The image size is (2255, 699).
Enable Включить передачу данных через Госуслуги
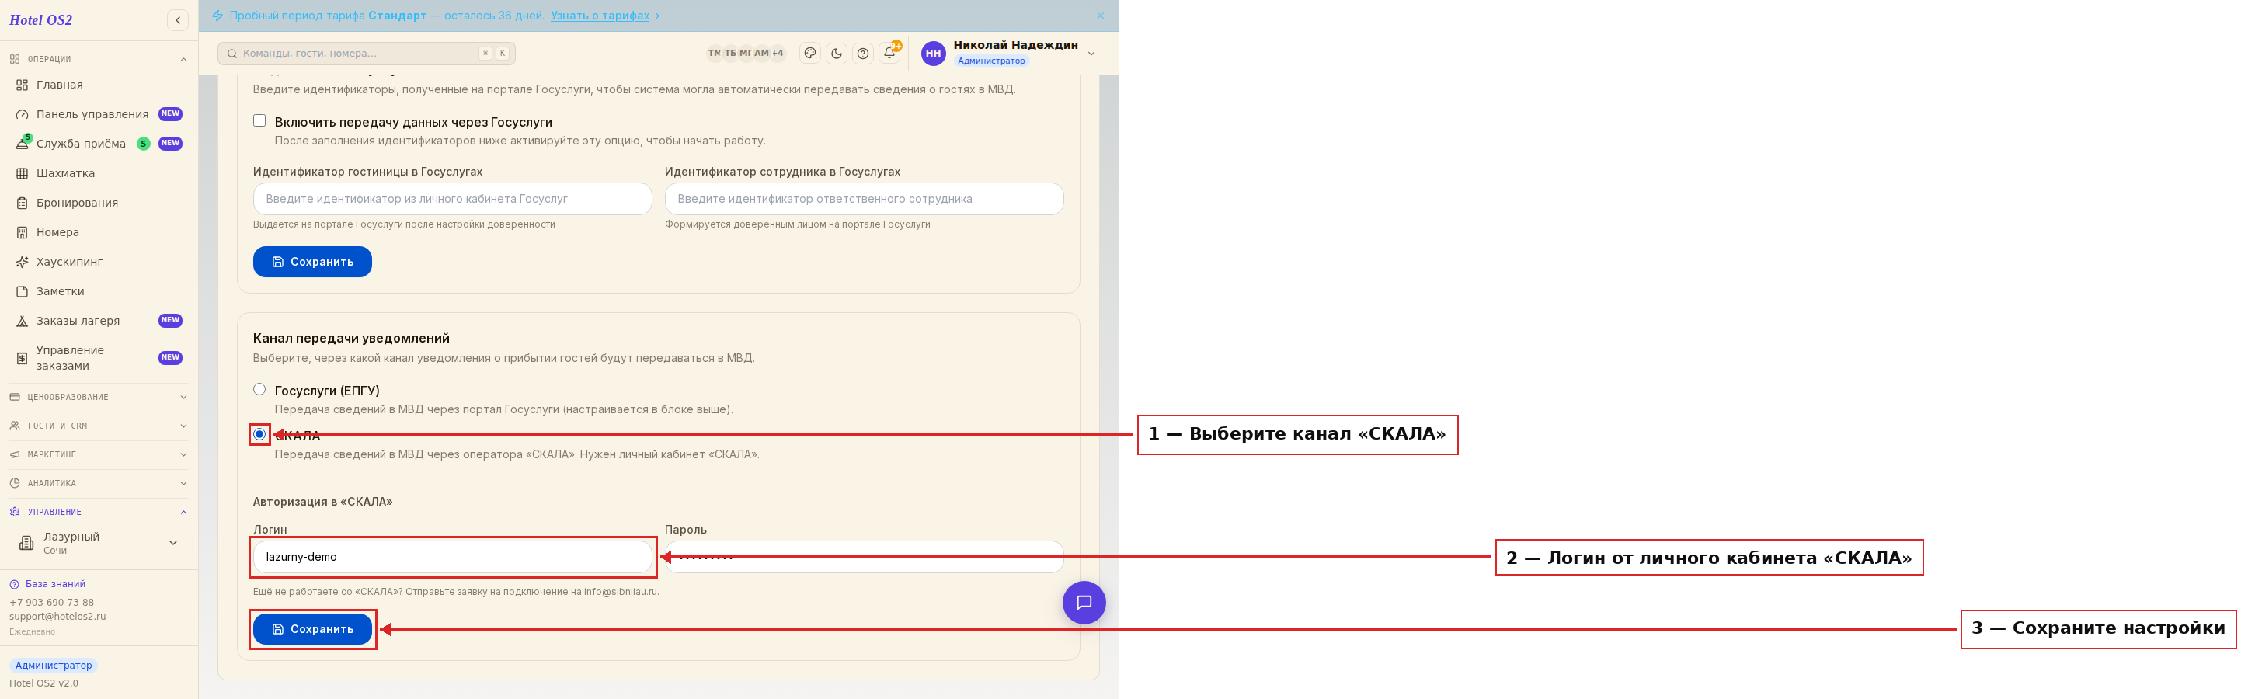pos(259,120)
